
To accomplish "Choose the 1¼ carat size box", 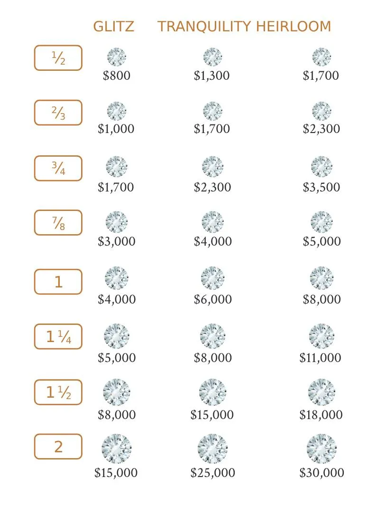I will 58,336.
